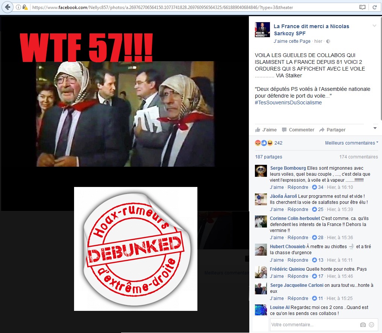Image resolution: width=382 pixels, height=333 pixels.
Task: Go back using the browser back arrow
Action: [x=7, y=7]
